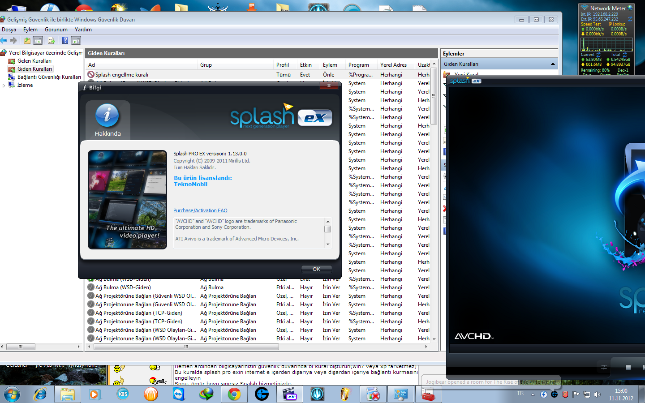Click OK in the Bilgi dialog

point(317,269)
